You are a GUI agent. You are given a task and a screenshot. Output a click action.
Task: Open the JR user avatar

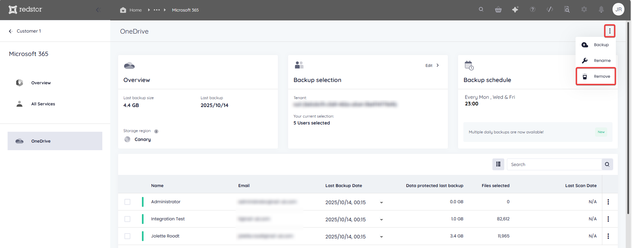coord(618,10)
